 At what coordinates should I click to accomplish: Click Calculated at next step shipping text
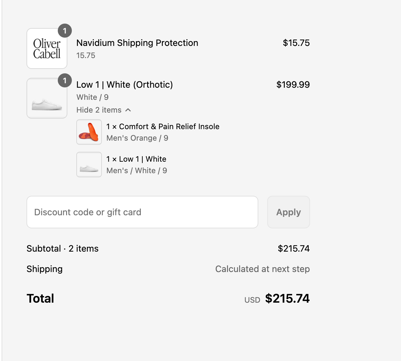262,269
